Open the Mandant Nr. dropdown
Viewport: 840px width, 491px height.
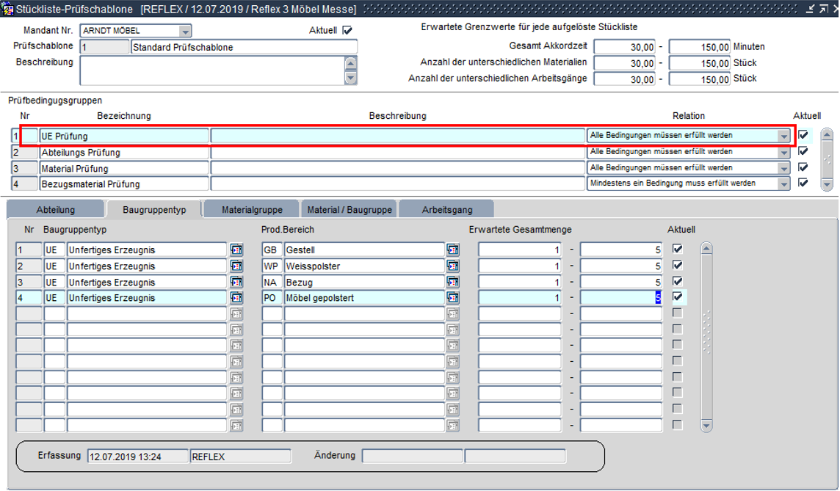tap(185, 32)
